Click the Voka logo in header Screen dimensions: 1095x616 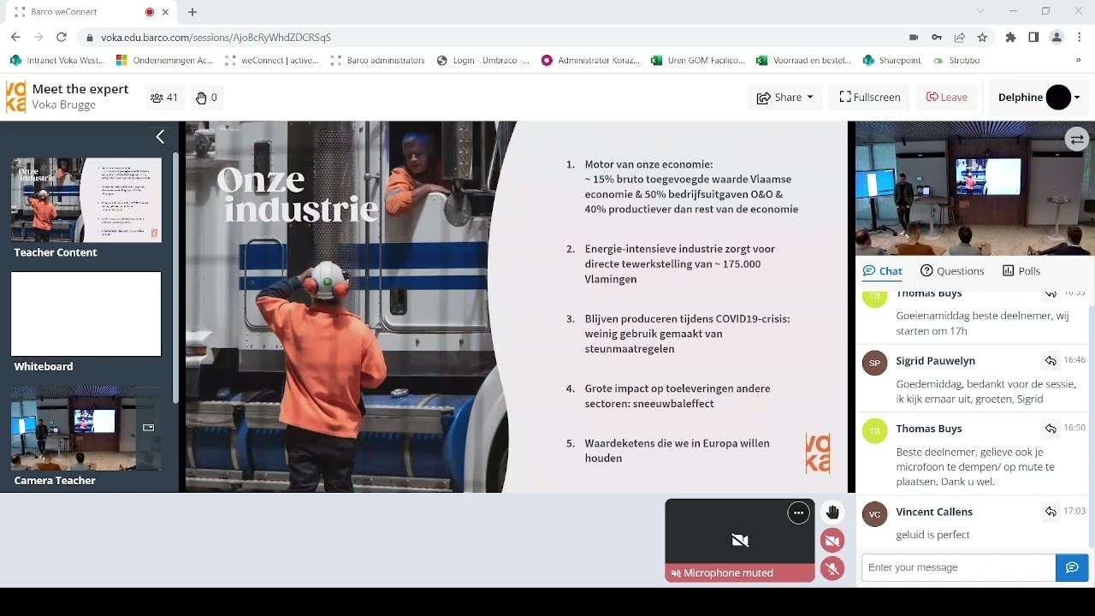(x=15, y=98)
